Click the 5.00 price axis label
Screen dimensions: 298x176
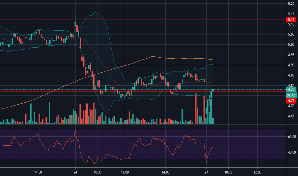[x=291, y=44]
